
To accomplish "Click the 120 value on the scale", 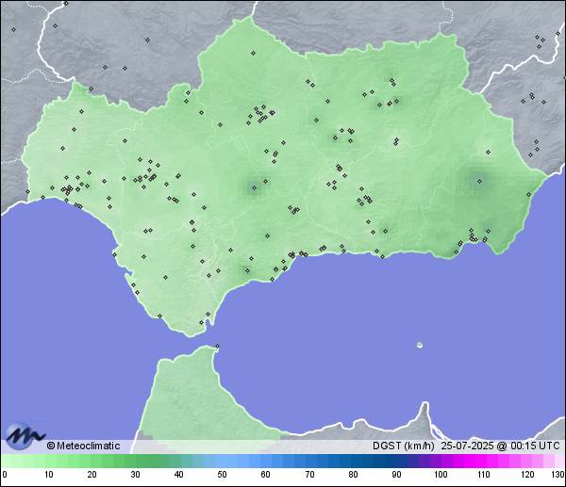I will pos(527,475).
